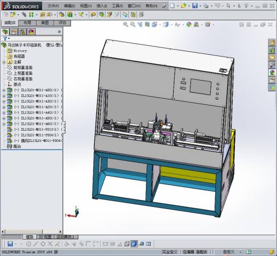Expand the panel tabs chevron arrow

[x=59, y=32]
